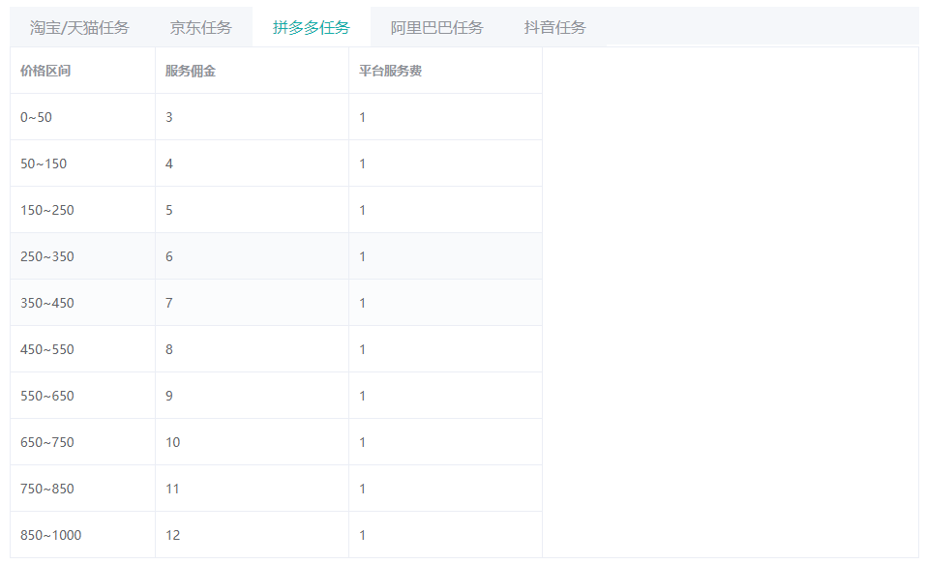Switch to the 淘宝/天猫任务 tab
The image size is (926, 564).
pyautogui.click(x=79, y=27)
